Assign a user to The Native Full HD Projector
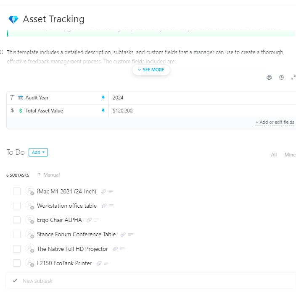Image resolution: width=296 pixels, height=292 pixels. pos(30,249)
